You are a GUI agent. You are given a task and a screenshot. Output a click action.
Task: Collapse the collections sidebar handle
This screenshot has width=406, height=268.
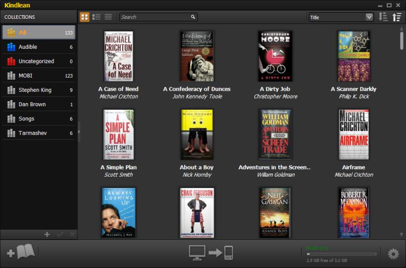click(x=79, y=132)
